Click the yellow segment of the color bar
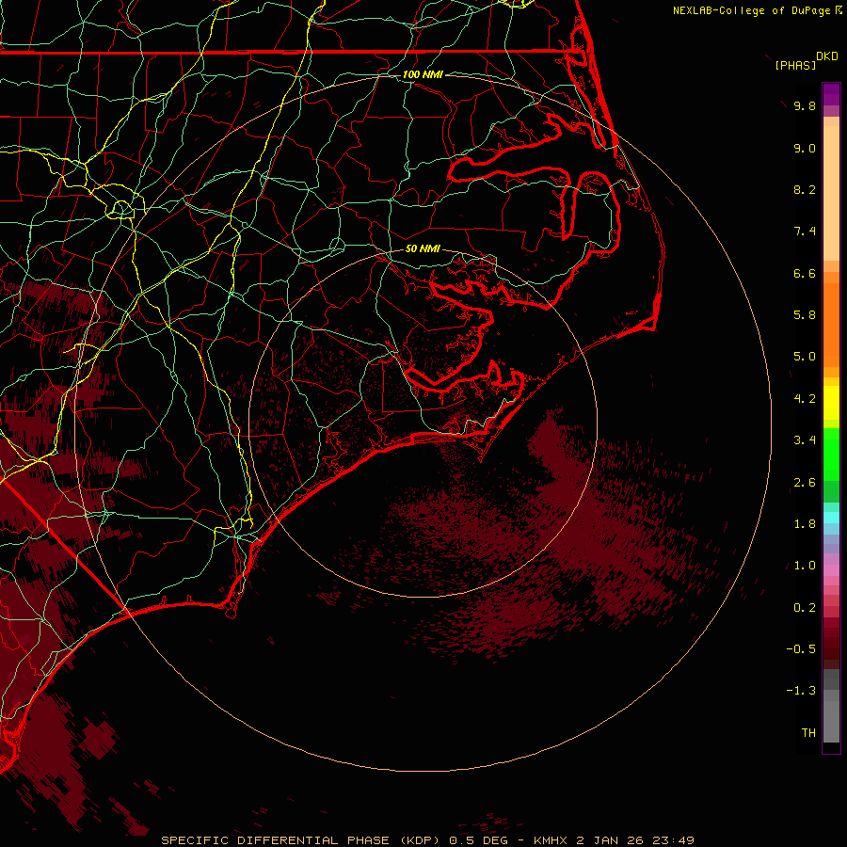 point(831,403)
